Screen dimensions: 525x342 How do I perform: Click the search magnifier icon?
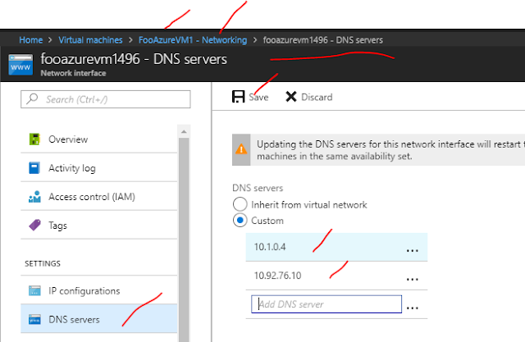(32, 98)
